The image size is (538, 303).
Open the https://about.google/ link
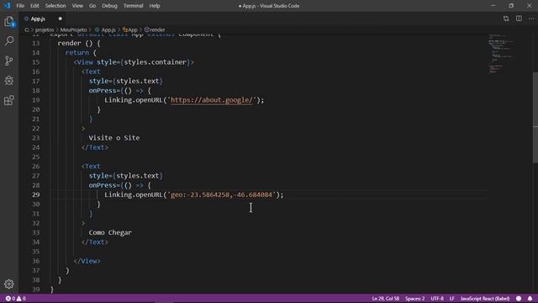211,100
